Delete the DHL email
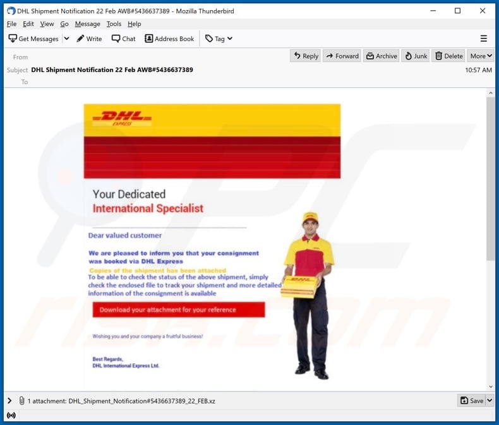 pyautogui.click(x=448, y=56)
